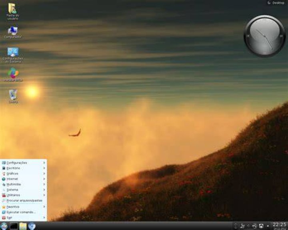Click the round network tray icon
This screenshot has height=230, width=288.
pos(254,226)
